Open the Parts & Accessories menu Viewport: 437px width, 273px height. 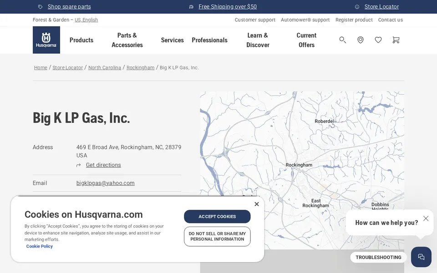tap(127, 40)
